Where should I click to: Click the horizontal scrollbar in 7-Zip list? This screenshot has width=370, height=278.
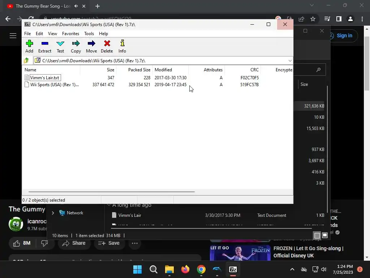[x=111, y=192]
